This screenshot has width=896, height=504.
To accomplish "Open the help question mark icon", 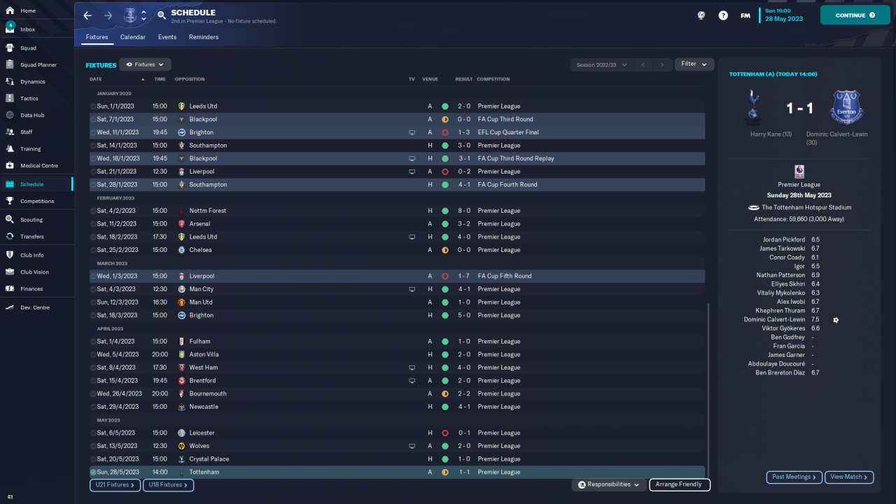I will [723, 15].
